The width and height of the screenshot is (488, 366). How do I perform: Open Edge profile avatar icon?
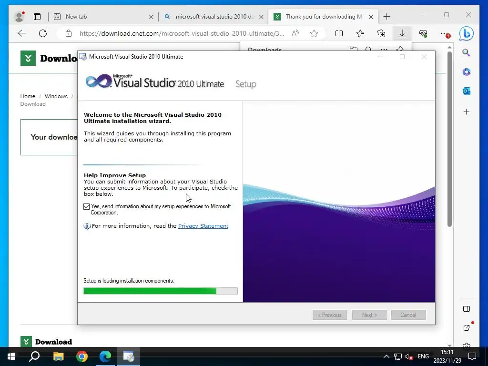[19, 17]
